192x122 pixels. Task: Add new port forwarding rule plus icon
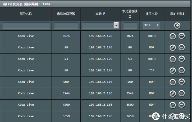coord(177,26)
